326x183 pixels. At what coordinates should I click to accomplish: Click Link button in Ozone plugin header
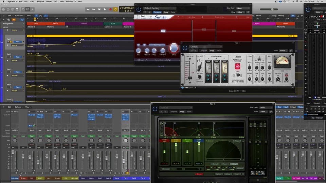click(271, 111)
